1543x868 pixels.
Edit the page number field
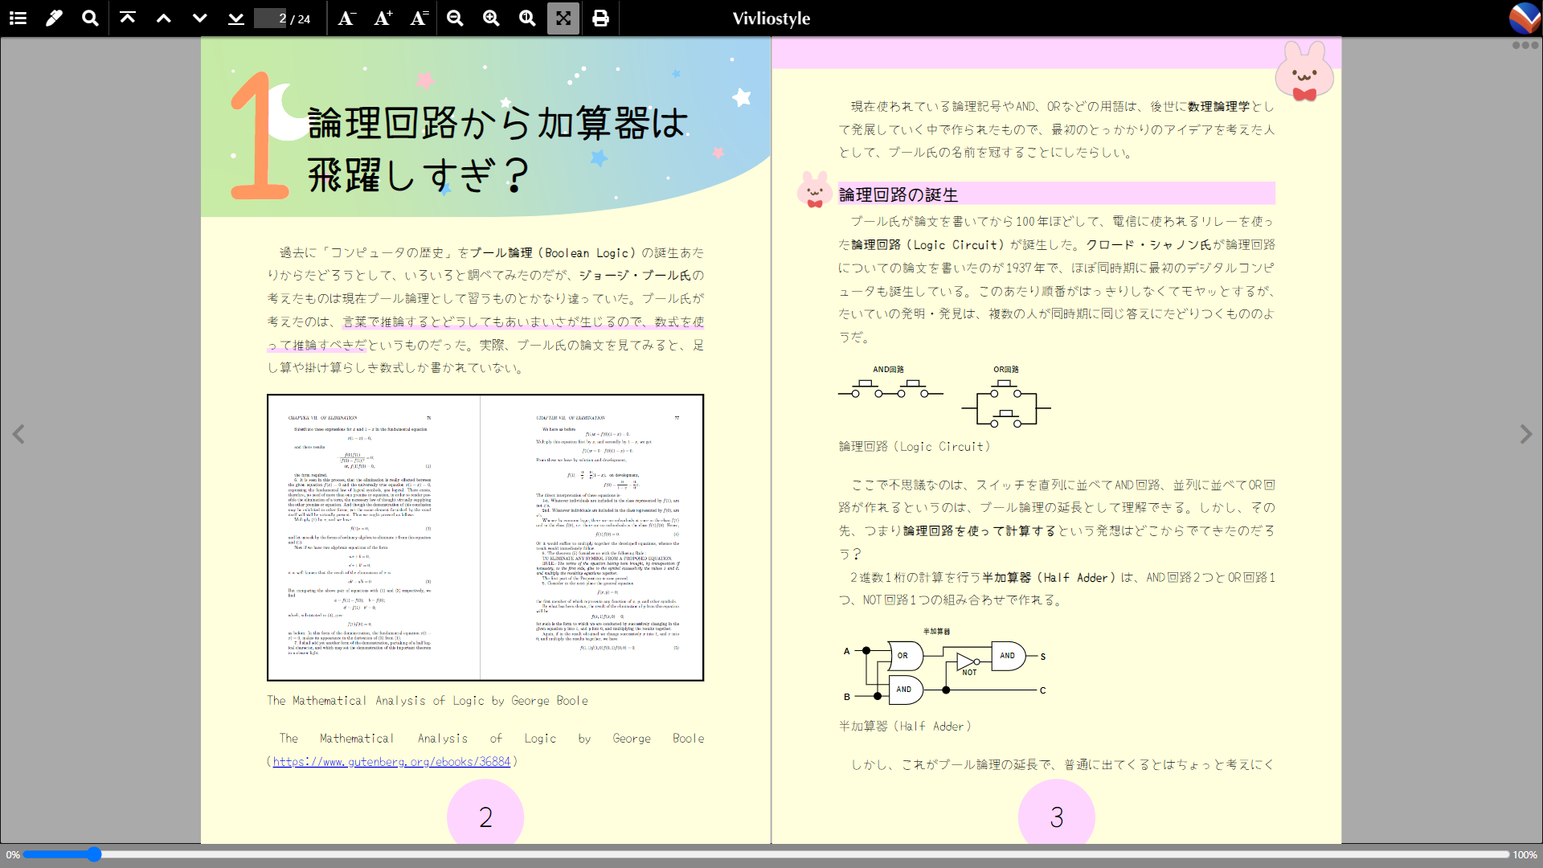271,18
